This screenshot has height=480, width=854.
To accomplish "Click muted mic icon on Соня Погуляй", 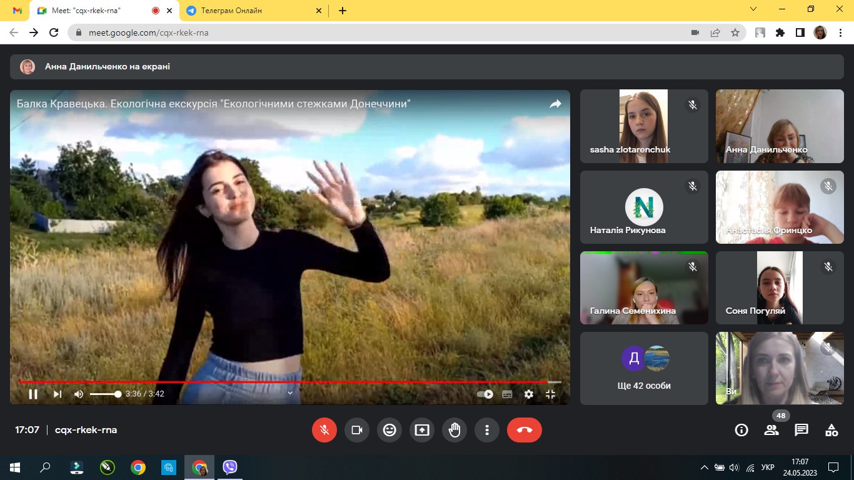I will (x=828, y=267).
